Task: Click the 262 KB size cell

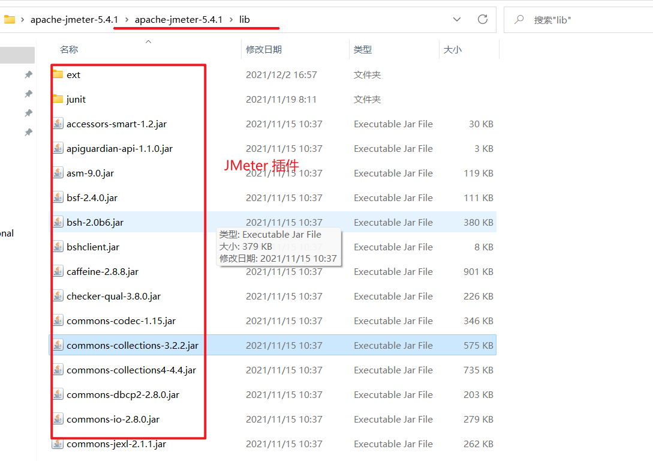Action: tap(479, 444)
